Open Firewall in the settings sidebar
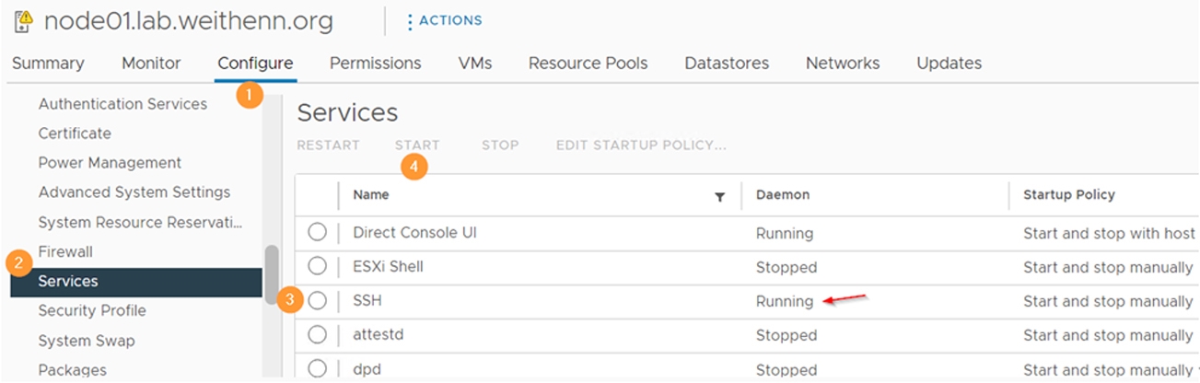This screenshot has width=1200, height=383. (65, 251)
